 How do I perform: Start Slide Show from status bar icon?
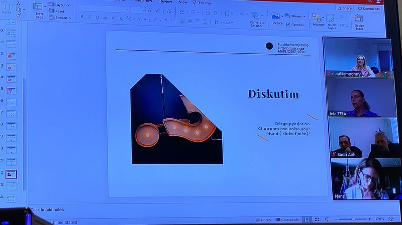327,219
